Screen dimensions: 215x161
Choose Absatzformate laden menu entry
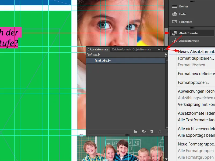coord(196,113)
